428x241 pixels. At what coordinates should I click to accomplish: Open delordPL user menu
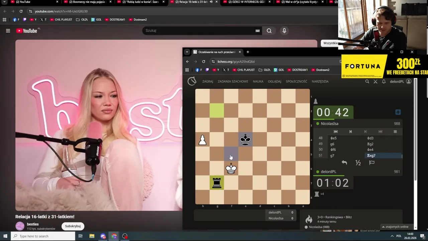400,81
